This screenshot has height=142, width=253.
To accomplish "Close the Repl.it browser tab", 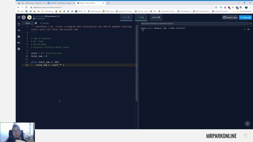I will (x=104, y=3).
